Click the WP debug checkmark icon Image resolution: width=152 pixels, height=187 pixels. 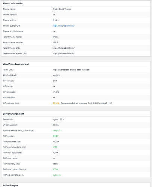(x=54, y=86)
